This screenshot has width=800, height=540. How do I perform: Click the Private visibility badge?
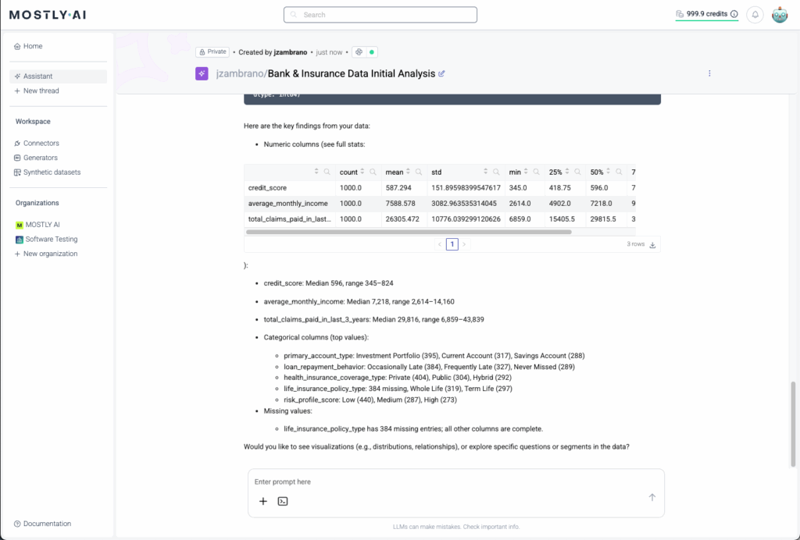tap(212, 52)
